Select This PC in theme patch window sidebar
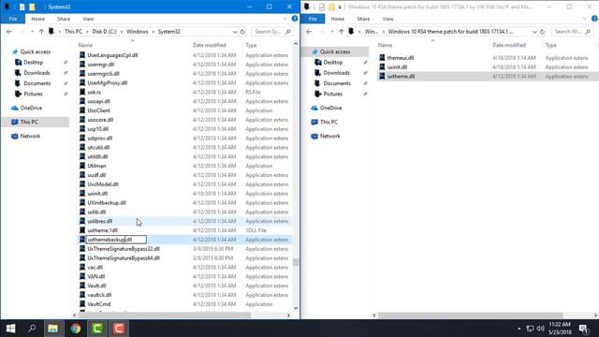 (329, 122)
